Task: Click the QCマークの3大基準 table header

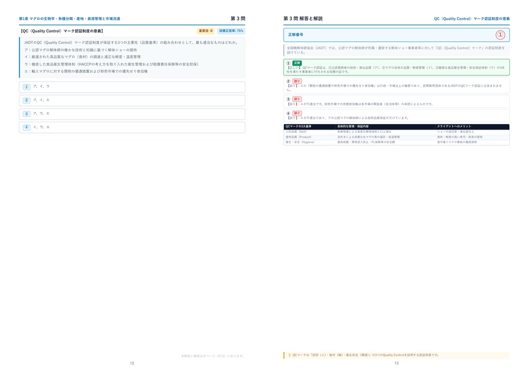Action: 299,127
